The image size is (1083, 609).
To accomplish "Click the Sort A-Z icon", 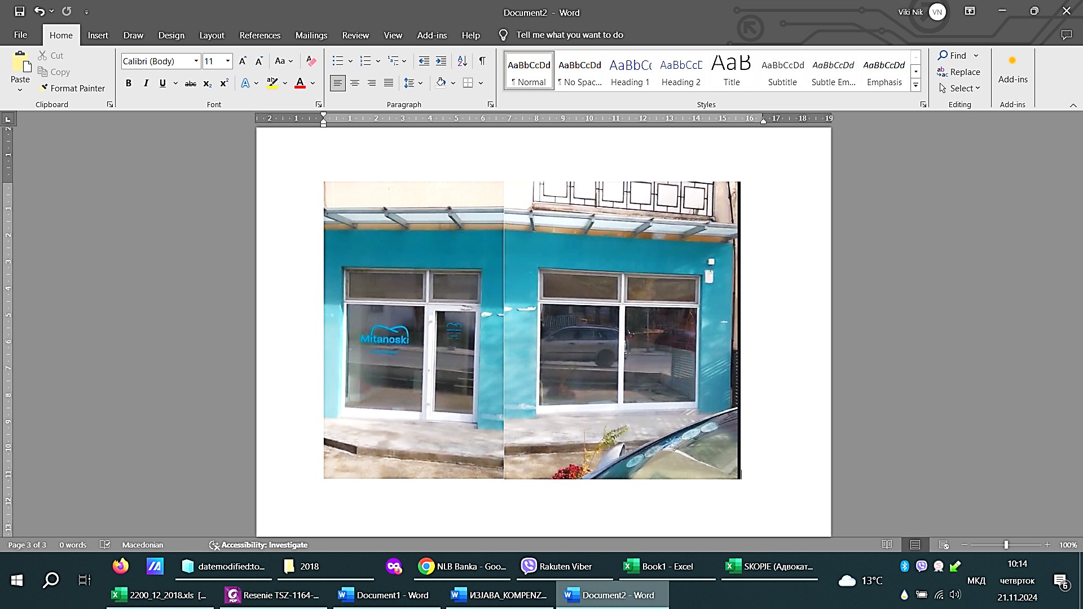I will 462,61.
